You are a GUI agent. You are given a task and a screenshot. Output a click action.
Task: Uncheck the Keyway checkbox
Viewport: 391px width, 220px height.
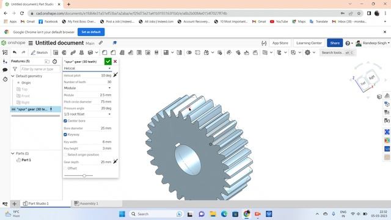(x=65, y=134)
